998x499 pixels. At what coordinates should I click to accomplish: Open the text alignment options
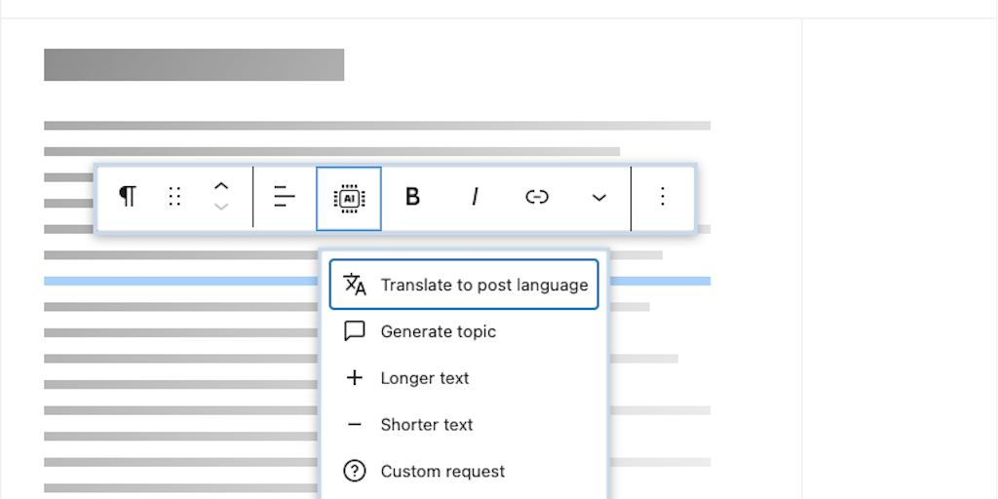tap(284, 197)
